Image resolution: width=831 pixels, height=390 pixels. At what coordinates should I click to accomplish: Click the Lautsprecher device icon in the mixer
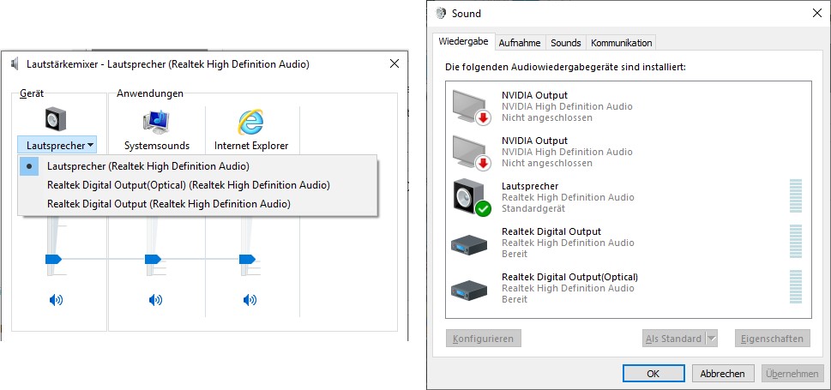pyautogui.click(x=56, y=118)
